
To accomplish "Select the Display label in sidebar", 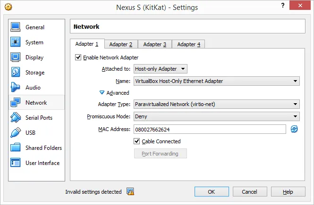I will click(34, 57).
